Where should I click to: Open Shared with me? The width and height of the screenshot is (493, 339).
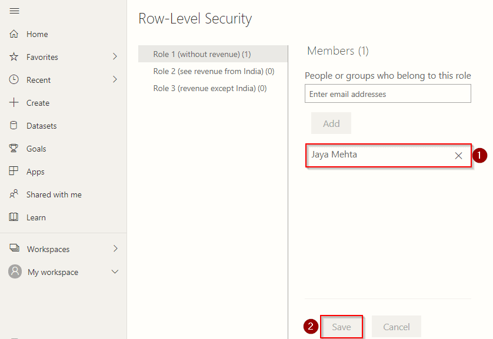point(14,194)
